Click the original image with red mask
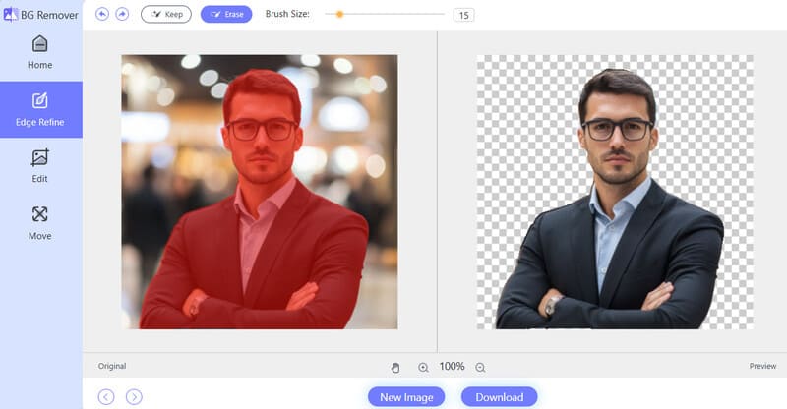This screenshot has height=409, width=787. tap(260, 192)
